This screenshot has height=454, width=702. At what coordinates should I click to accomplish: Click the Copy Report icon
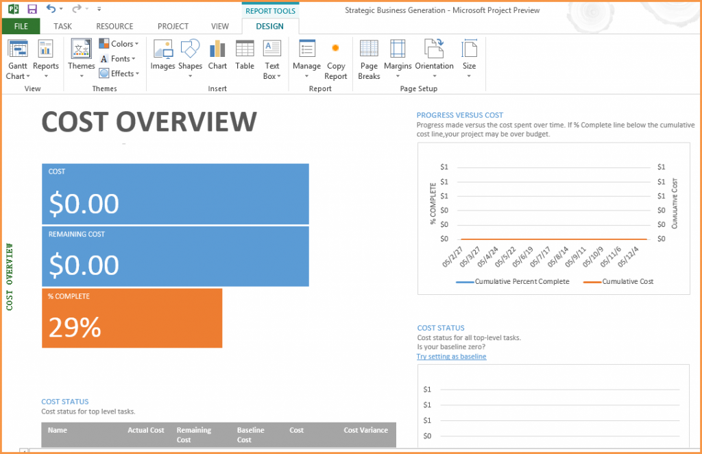(335, 49)
